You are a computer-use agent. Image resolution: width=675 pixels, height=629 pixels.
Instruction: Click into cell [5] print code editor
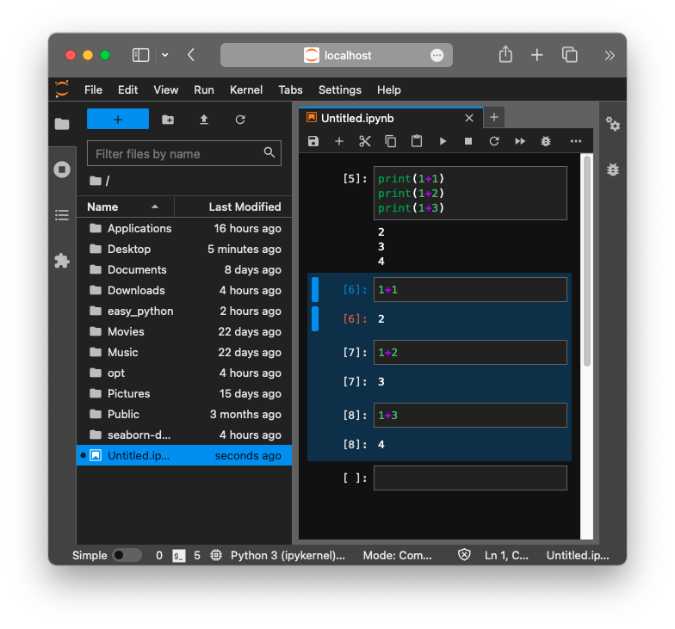pos(470,193)
